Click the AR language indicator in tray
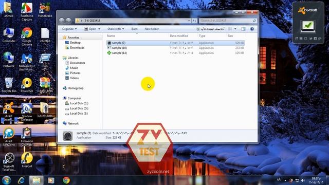 pyautogui.click(x=279, y=180)
